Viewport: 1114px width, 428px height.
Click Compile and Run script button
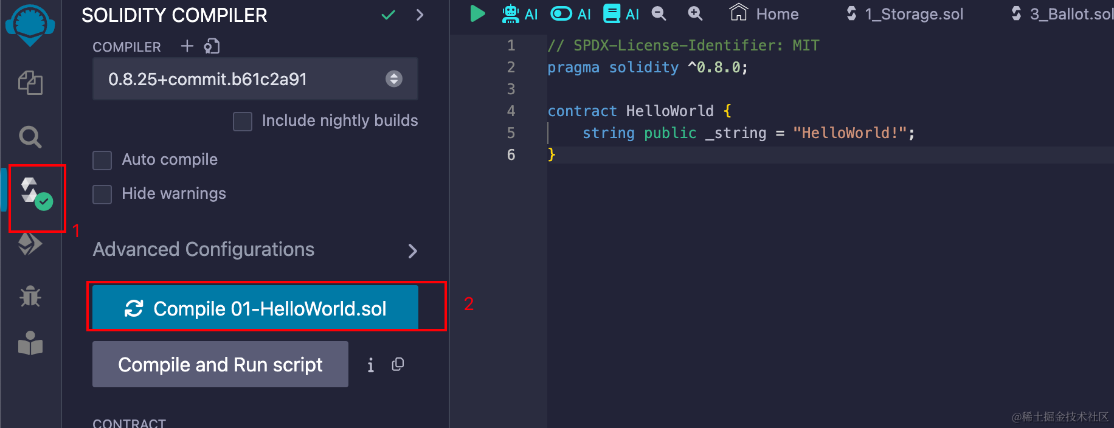pyautogui.click(x=220, y=364)
